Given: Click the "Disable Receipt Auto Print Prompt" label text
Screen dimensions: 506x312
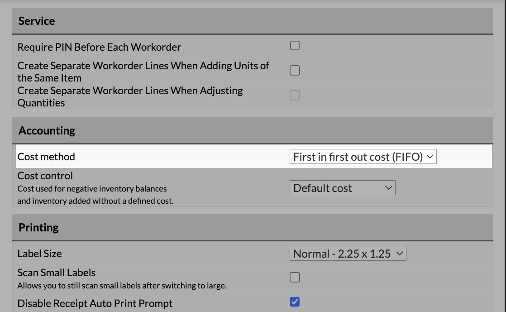Looking at the screenshot, I should tap(95, 303).
